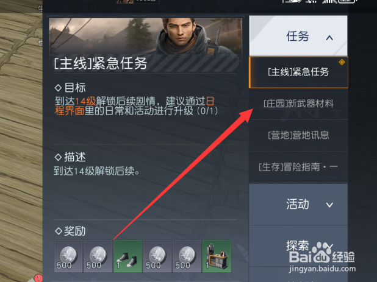Collapse the 任务 section chevron
The height and width of the screenshot is (282, 377).
tap(329, 38)
